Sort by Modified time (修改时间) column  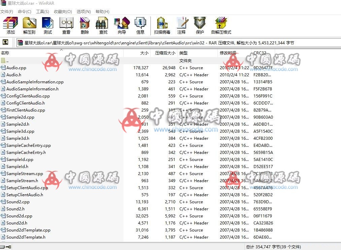(228, 53)
